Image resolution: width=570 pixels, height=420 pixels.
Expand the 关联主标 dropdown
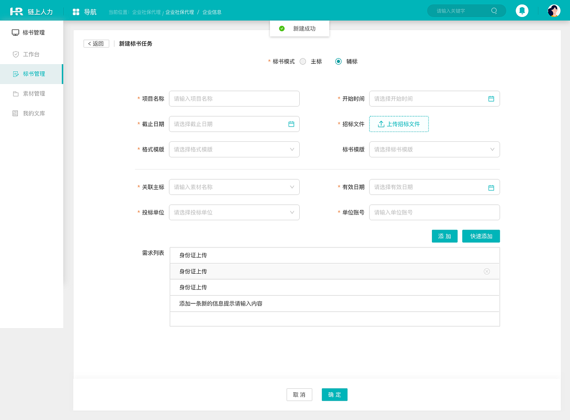tap(292, 187)
